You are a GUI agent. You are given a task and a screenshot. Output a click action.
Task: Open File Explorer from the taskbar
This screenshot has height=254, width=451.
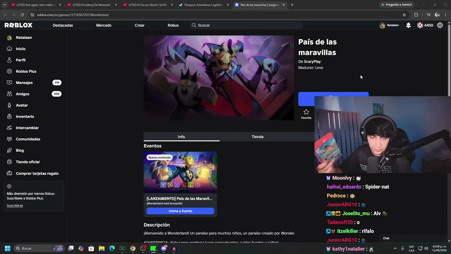[x=102, y=248]
